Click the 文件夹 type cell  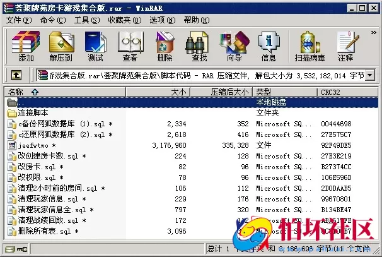tap(267, 113)
